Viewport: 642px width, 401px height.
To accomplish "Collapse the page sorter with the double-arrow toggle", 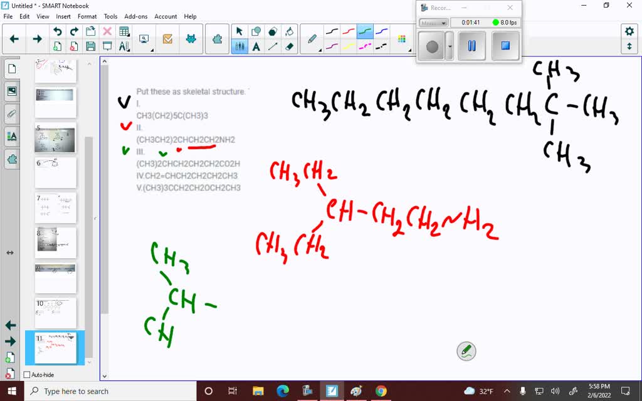I will pyautogui.click(x=9, y=253).
